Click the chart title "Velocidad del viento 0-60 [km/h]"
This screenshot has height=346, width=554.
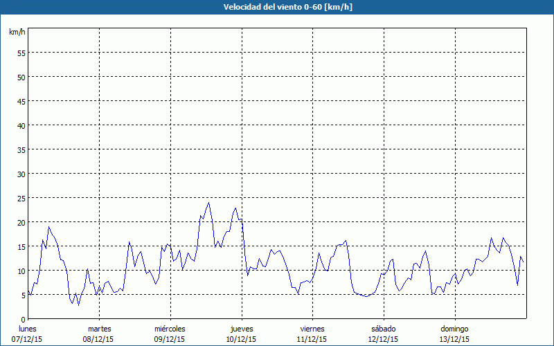point(277,7)
